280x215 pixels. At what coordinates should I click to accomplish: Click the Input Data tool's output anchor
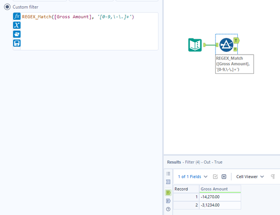coord(205,45)
